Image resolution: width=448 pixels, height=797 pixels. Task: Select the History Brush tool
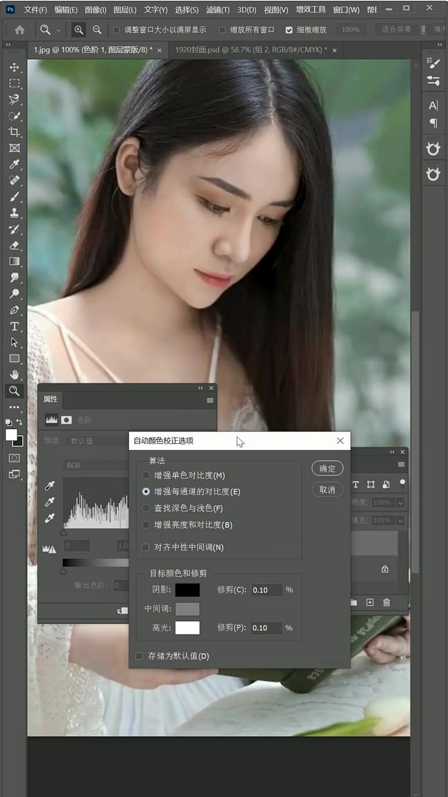pyautogui.click(x=14, y=229)
